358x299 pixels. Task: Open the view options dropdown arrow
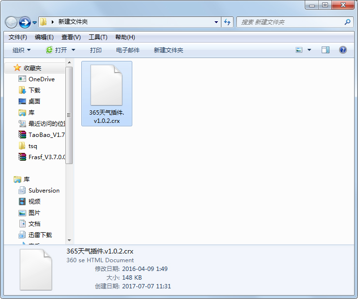(310, 50)
